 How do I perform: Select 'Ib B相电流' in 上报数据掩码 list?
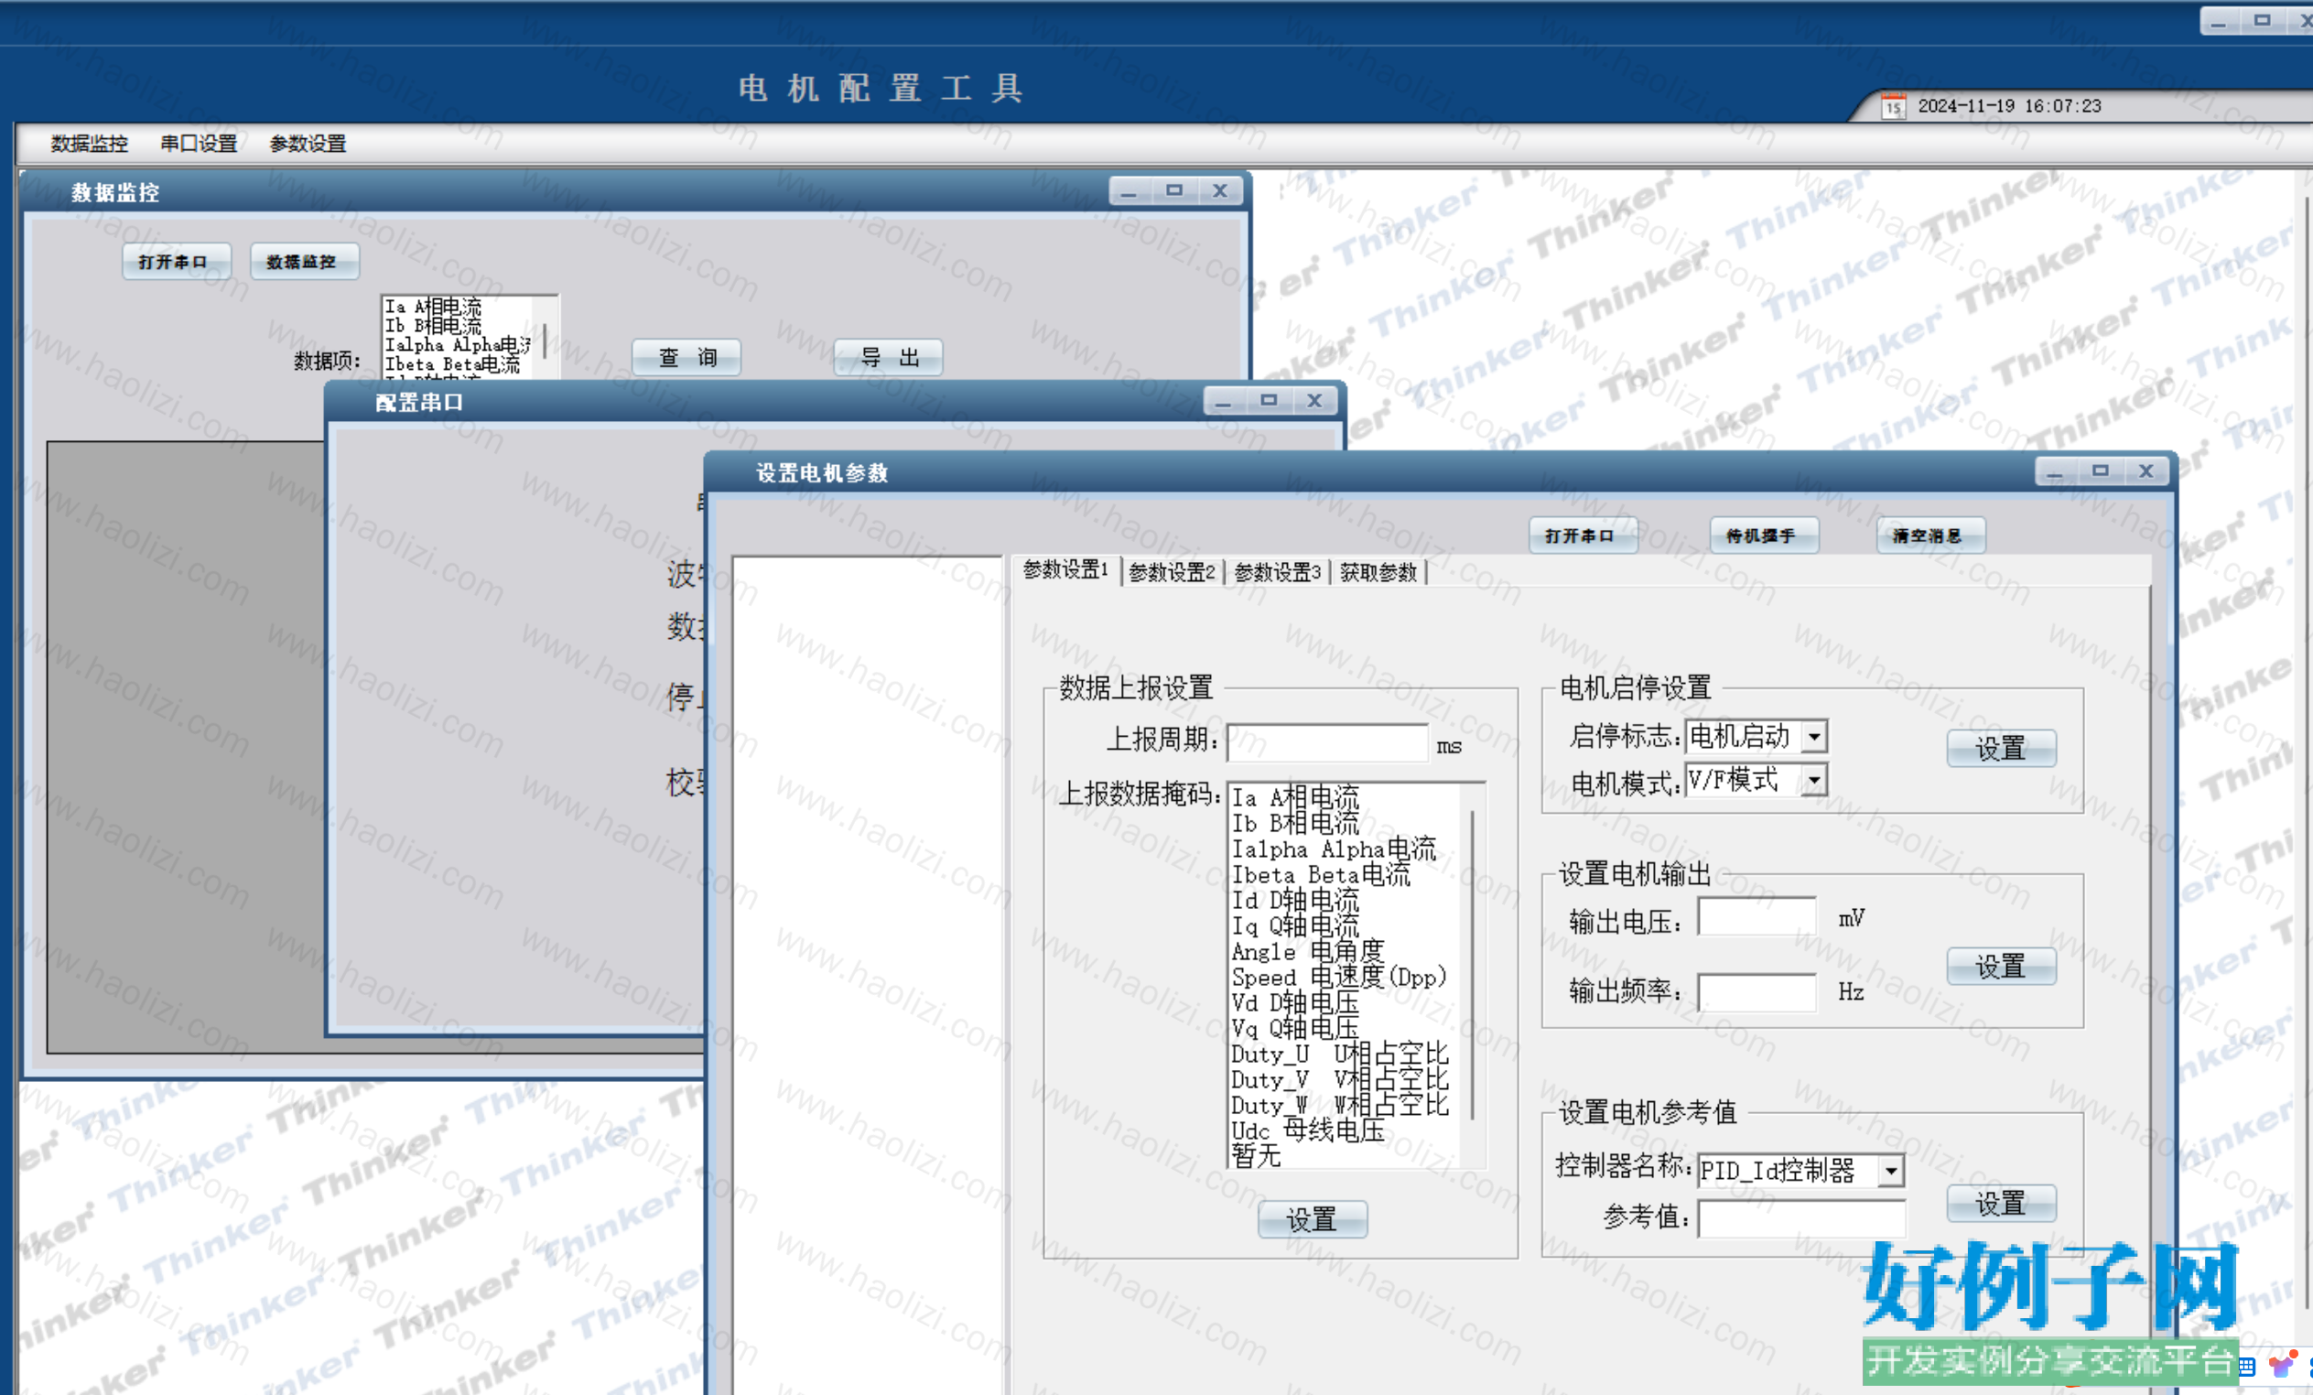point(1296,823)
